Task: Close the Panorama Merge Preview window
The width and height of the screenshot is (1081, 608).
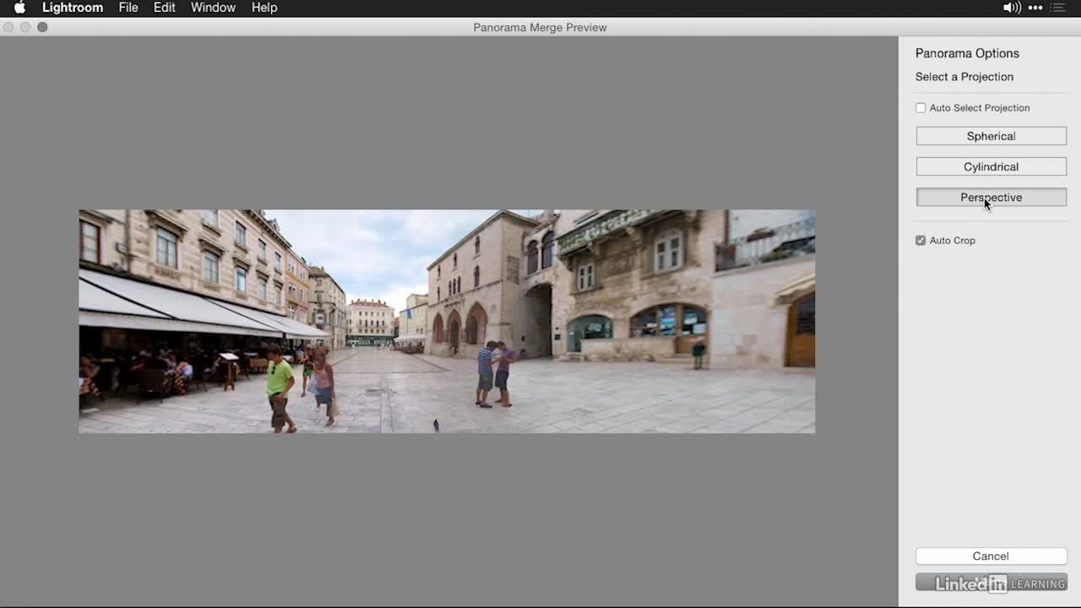Action: [x=8, y=27]
